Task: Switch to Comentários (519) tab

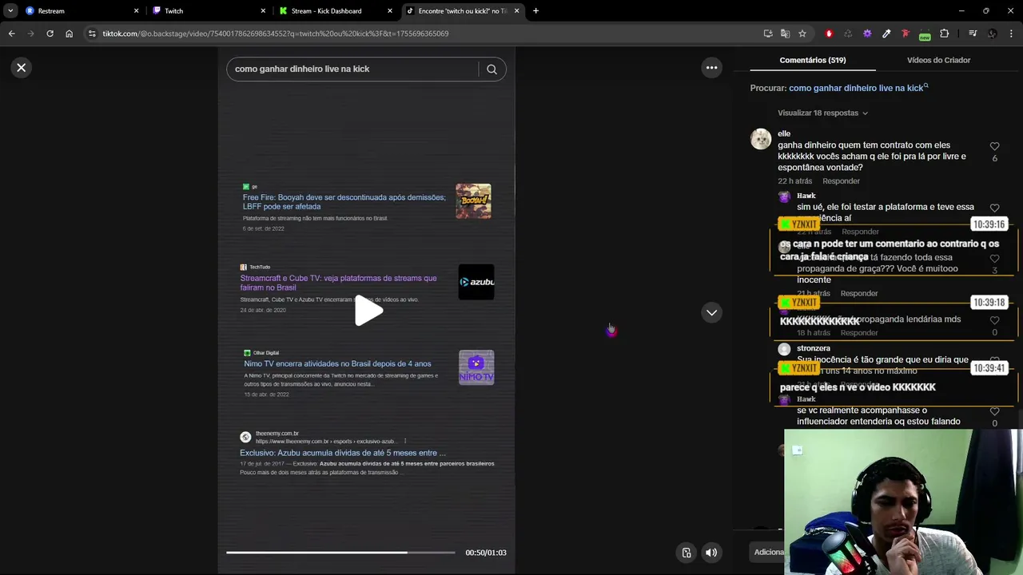Action: 813,60
